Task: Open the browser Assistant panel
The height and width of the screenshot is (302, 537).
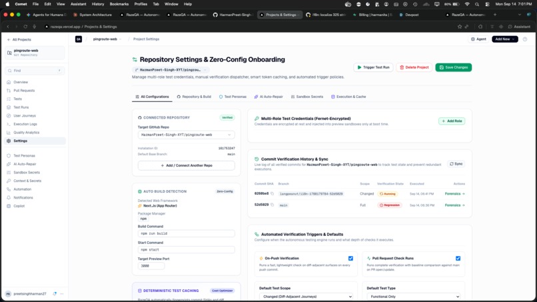Action: (x=519, y=27)
